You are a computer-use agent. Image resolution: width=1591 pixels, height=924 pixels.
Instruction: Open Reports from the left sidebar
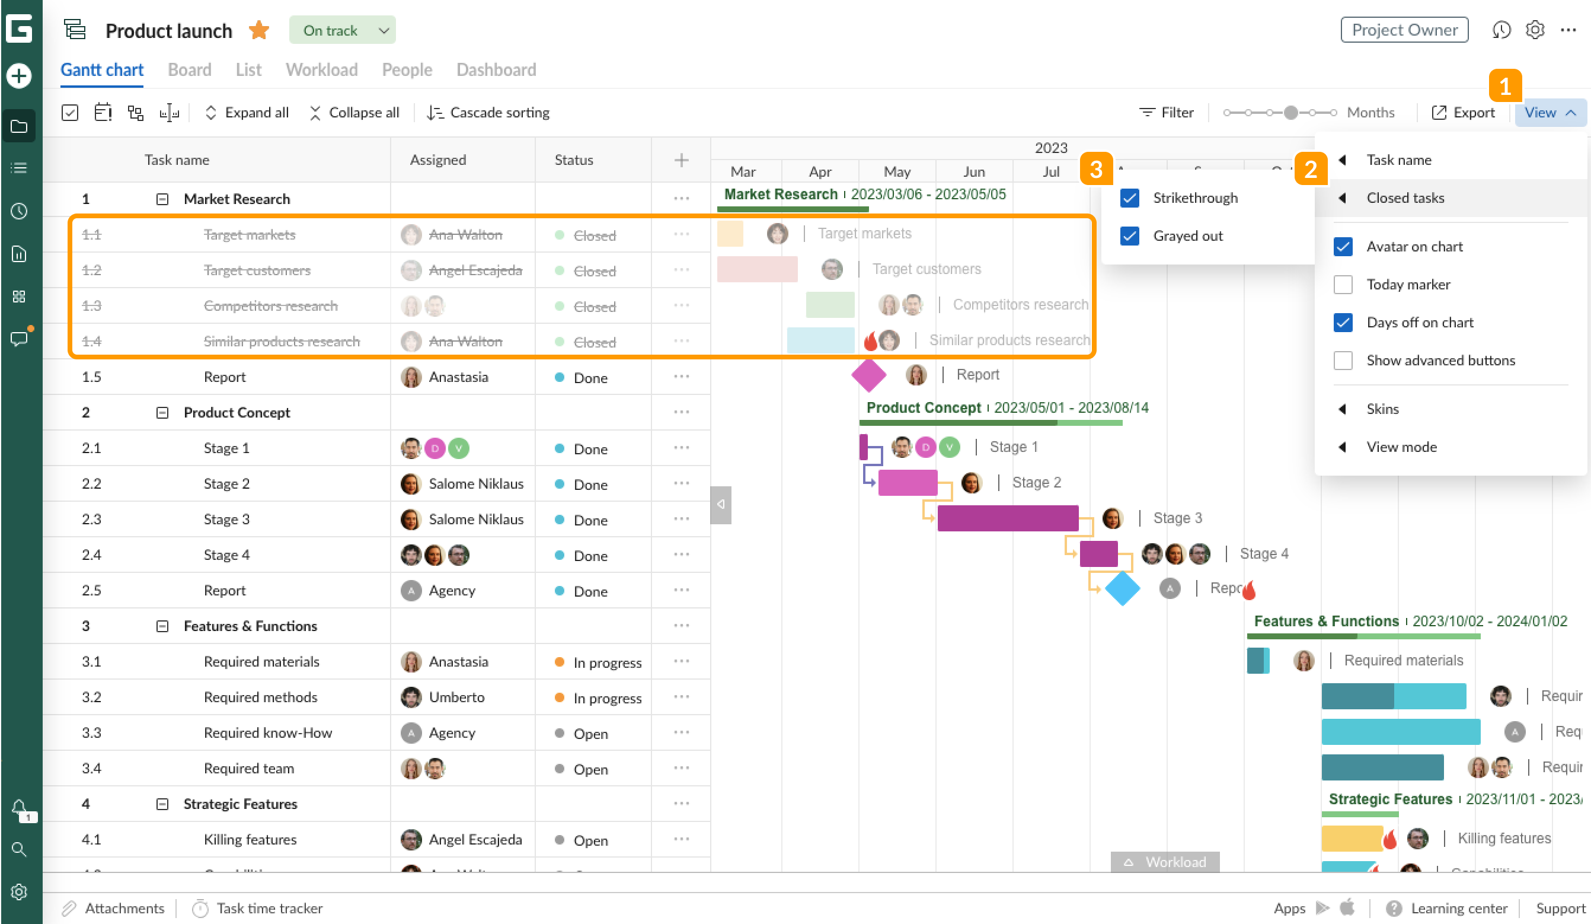click(x=19, y=254)
